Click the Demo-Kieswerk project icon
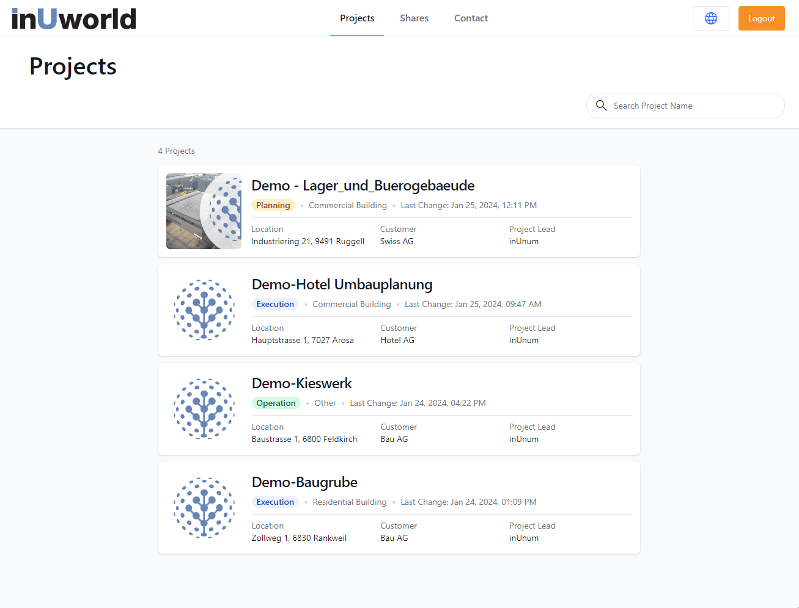799x608 pixels. tap(204, 409)
